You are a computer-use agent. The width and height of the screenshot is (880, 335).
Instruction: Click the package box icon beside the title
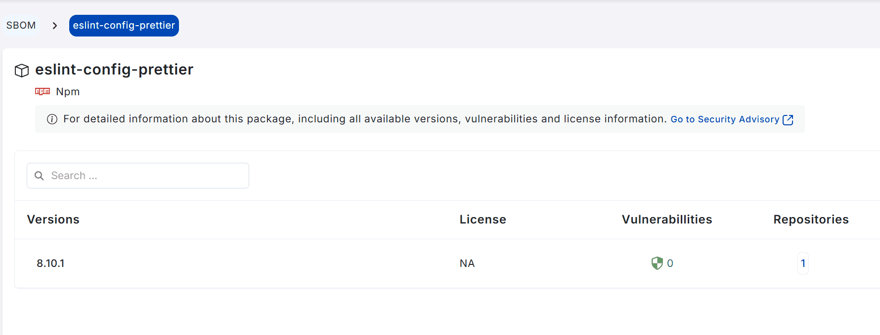[x=22, y=71]
